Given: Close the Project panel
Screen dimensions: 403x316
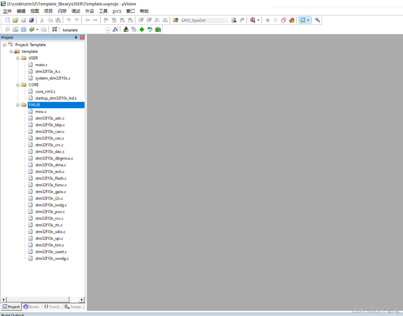Looking at the screenshot, I should coord(82,37).
